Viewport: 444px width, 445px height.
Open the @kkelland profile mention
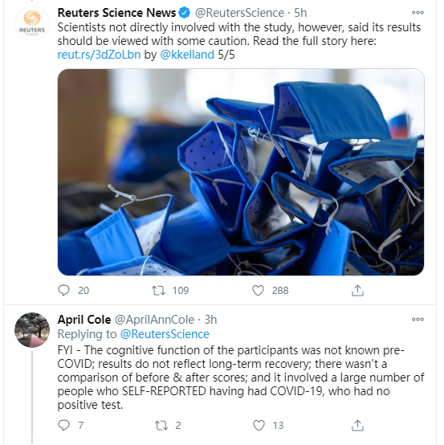(187, 55)
